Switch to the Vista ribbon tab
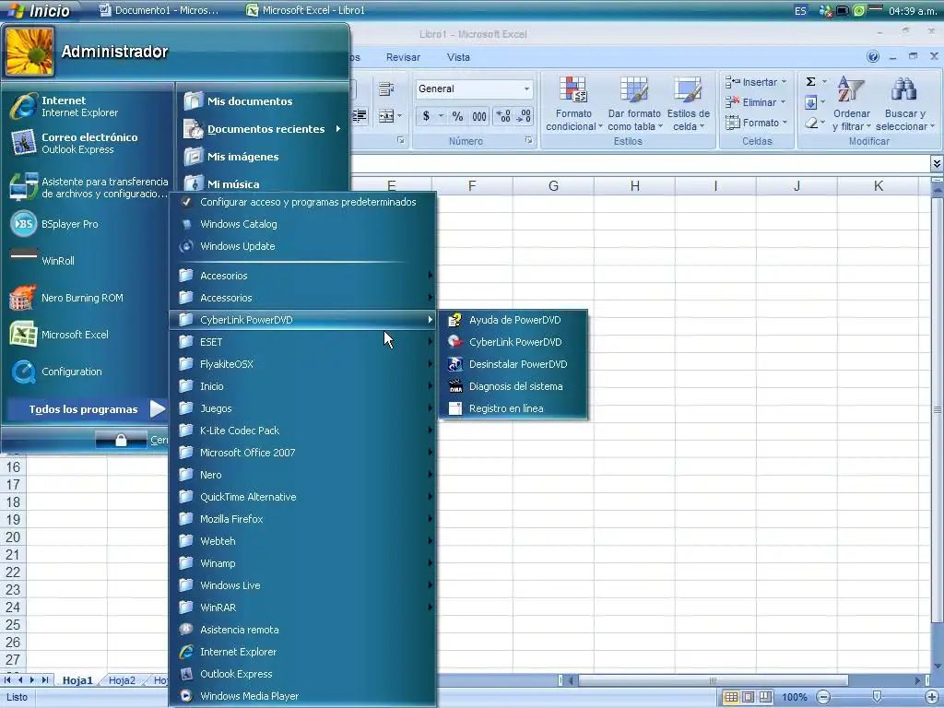Screen dimensions: 944x708 tap(458, 57)
